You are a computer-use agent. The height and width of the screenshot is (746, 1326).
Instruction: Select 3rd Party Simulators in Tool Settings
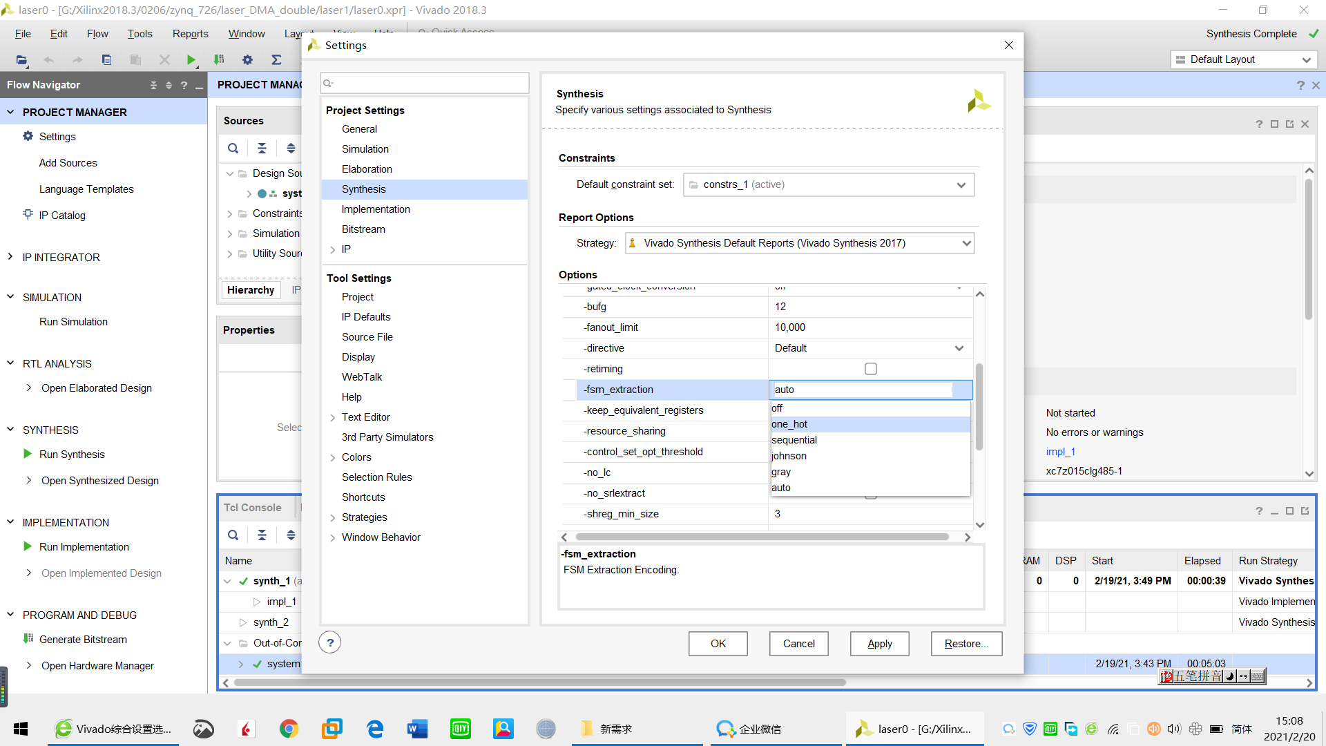(x=387, y=437)
